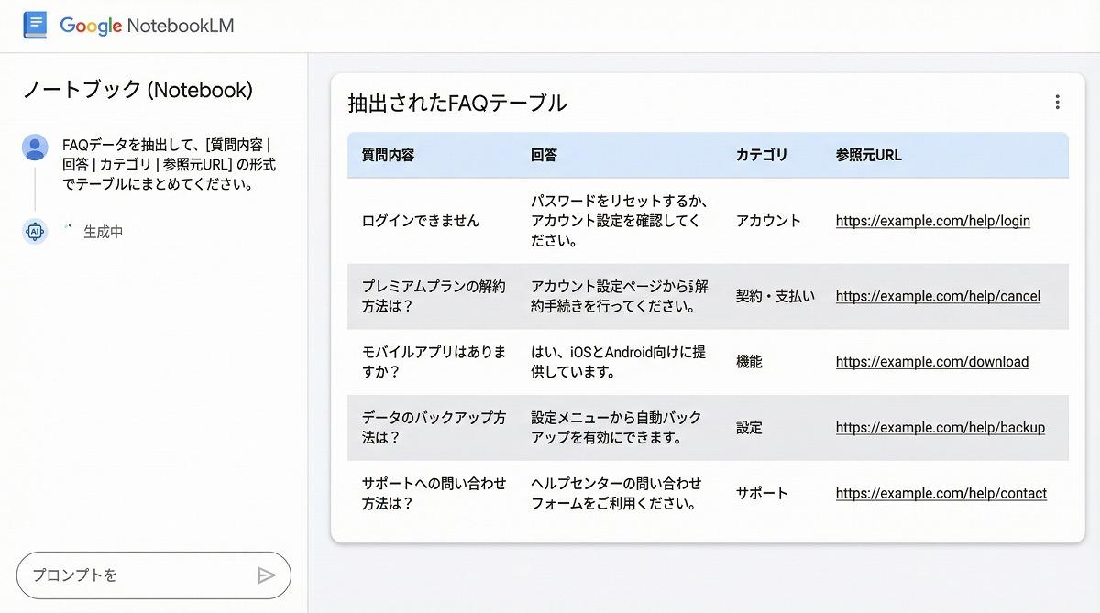Click the 回答 column header

pyautogui.click(x=544, y=155)
